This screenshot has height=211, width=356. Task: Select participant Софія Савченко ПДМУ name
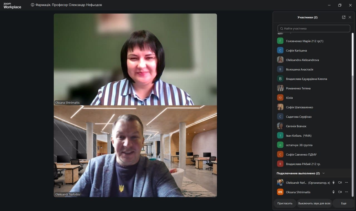(301, 154)
